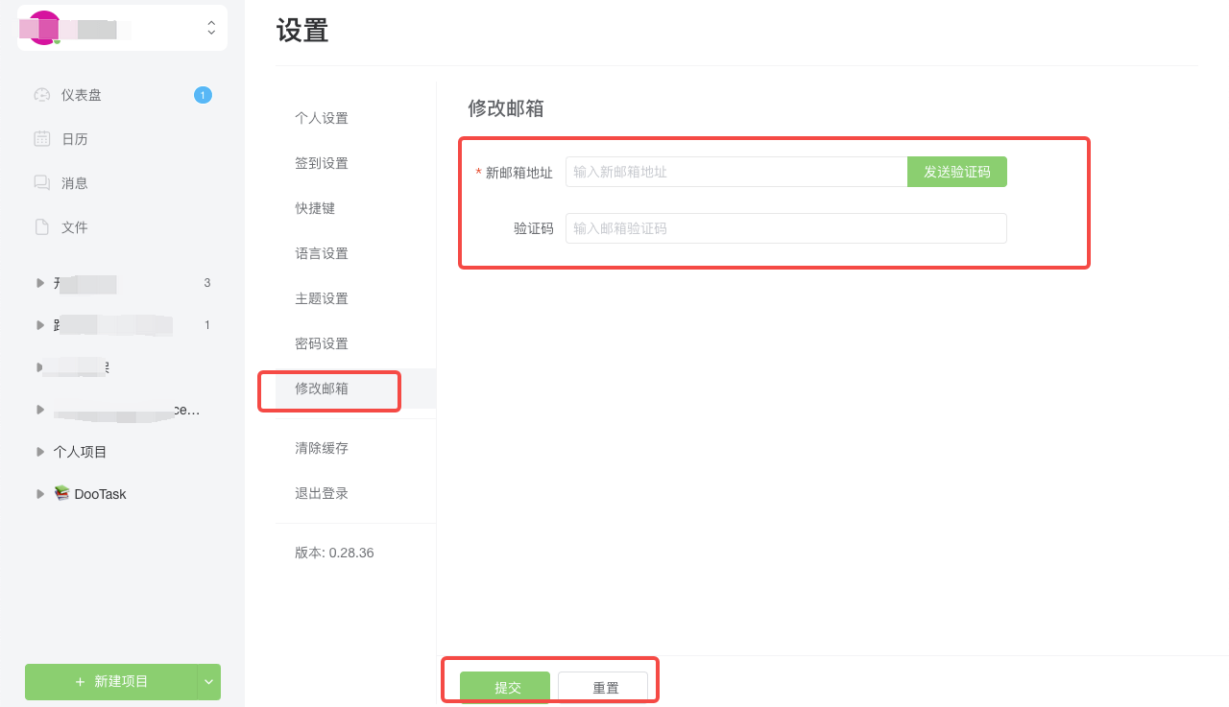This screenshot has width=1229, height=707.
Task: Expand the DooTask project in sidebar
Action: 40,493
